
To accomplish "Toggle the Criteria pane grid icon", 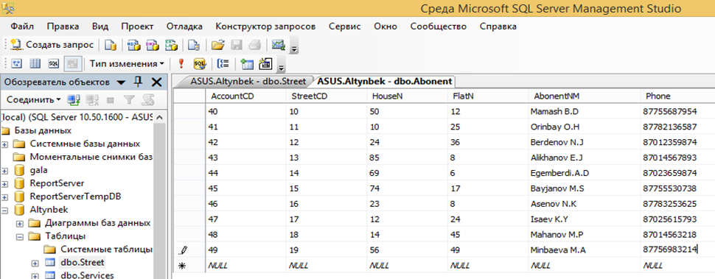I will click(x=35, y=64).
